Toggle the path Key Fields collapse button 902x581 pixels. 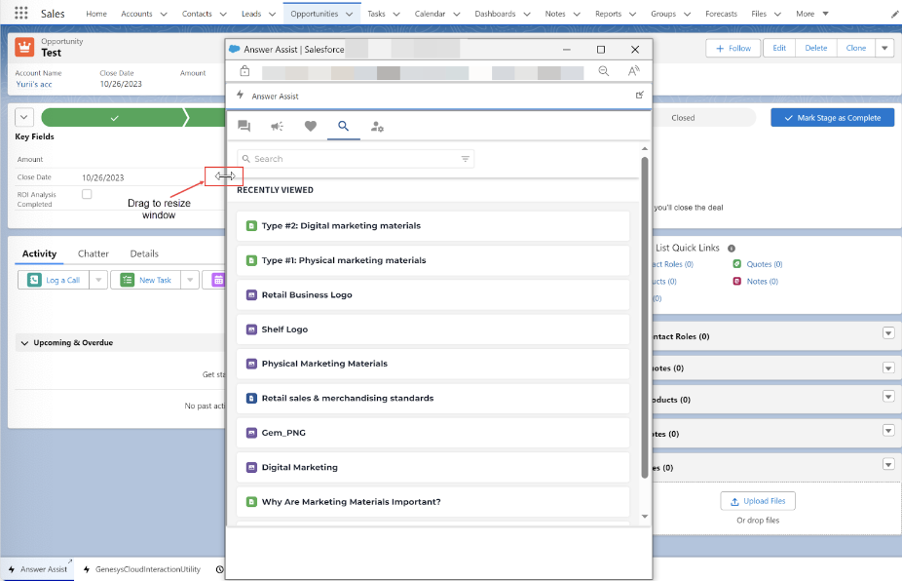24,117
